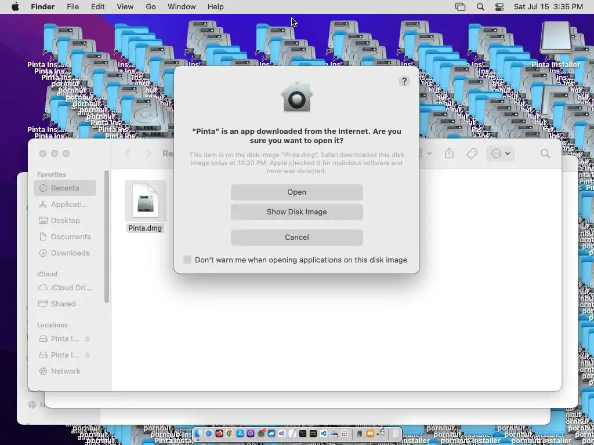Open the Window menu

(182, 7)
